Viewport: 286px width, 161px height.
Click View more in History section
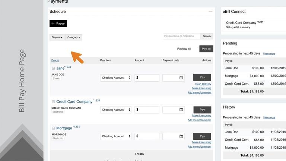tap(269, 117)
